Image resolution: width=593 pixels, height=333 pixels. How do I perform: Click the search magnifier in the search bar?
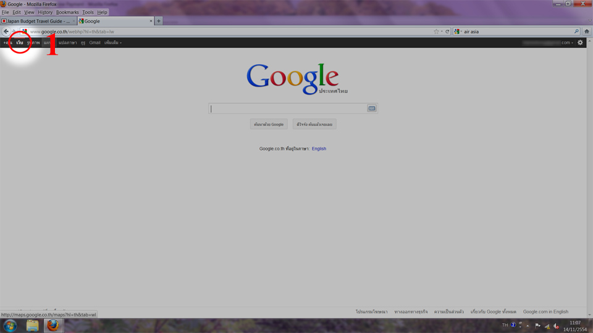coord(576,31)
